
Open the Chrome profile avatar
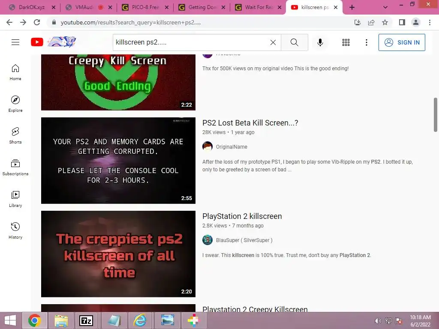(x=416, y=22)
